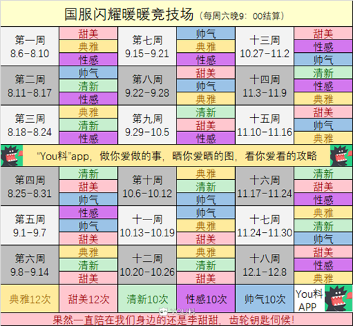Click 性感 in the 第三周 row
The height and width of the screenshot is (326, 353).
(88, 138)
